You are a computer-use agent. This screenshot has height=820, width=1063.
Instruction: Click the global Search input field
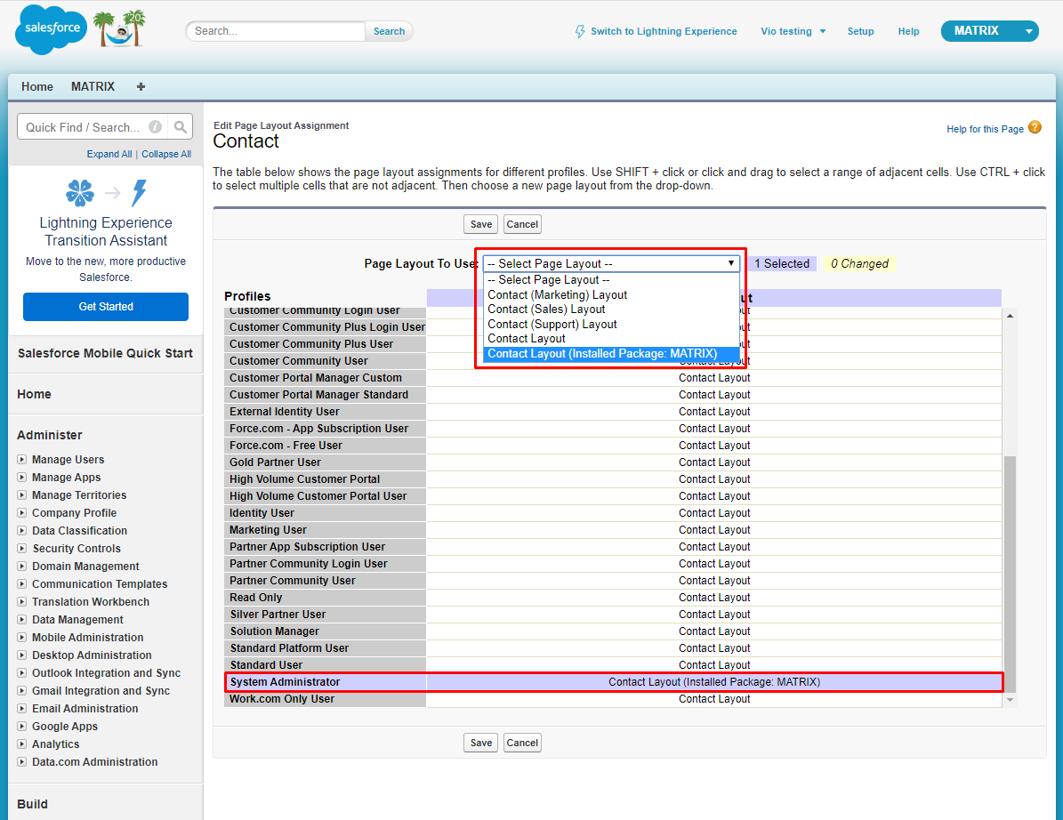pyautogui.click(x=277, y=31)
